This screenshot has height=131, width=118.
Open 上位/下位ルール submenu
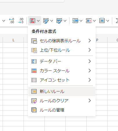click(x=62, y=50)
